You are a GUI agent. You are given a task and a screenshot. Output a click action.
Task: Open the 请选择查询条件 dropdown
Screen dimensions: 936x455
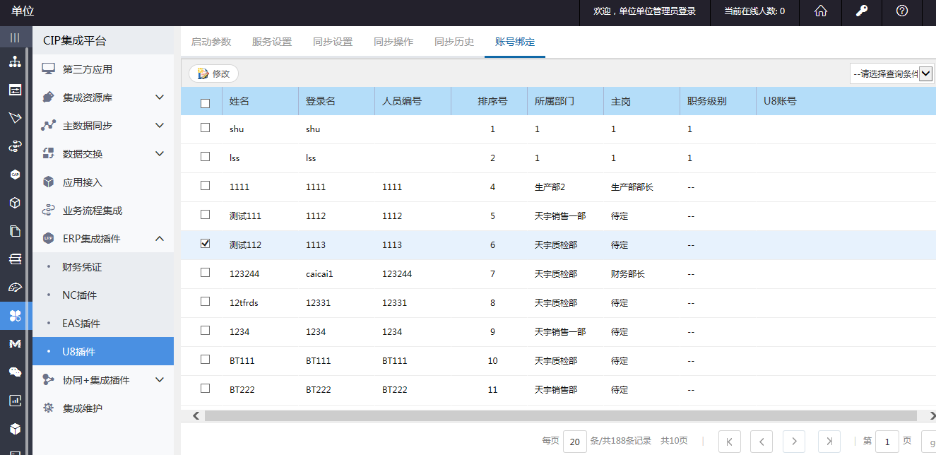891,73
